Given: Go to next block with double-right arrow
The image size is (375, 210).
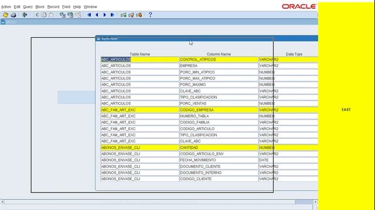Looking at the screenshot, I should (x=112, y=15).
